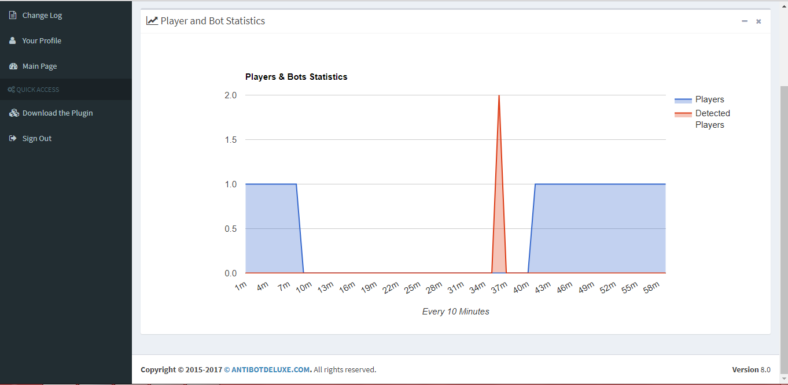Open the Change Log menu item

(x=66, y=15)
